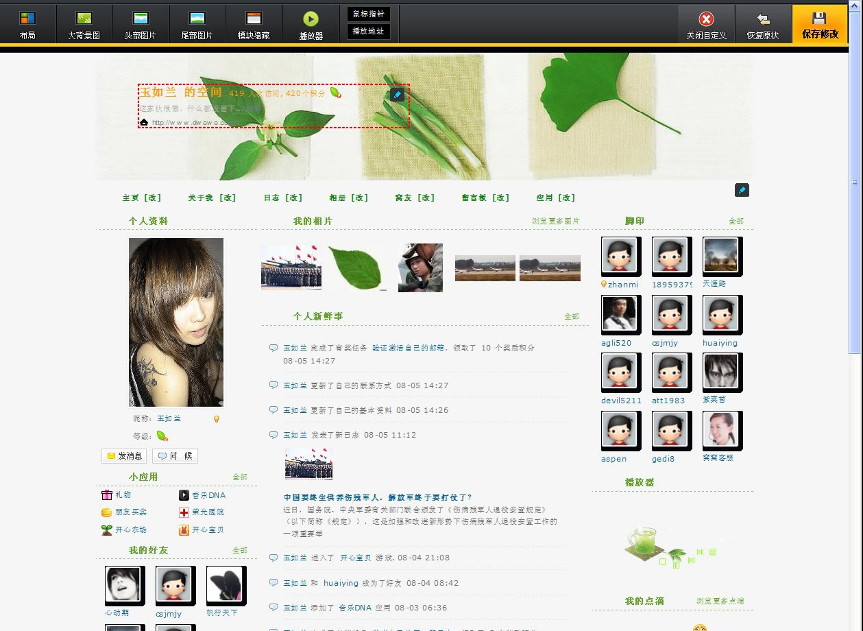This screenshot has height=631, width=863.
Task: Open the soldier face photo thumbnail
Action: tap(421, 267)
